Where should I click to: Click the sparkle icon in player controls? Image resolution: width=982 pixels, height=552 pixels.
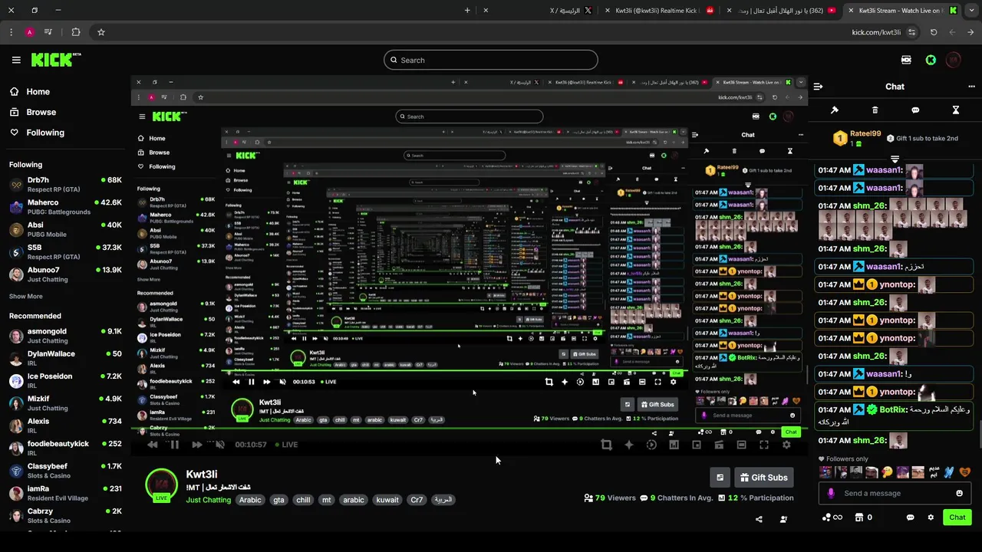tap(628, 445)
